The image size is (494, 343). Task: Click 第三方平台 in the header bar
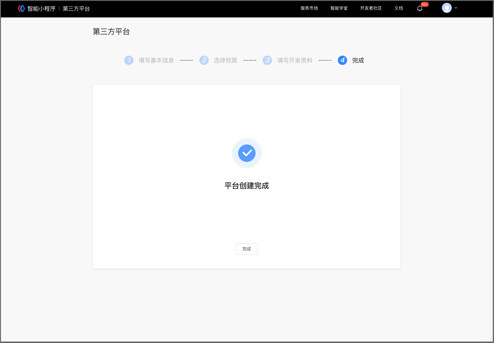pos(76,9)
